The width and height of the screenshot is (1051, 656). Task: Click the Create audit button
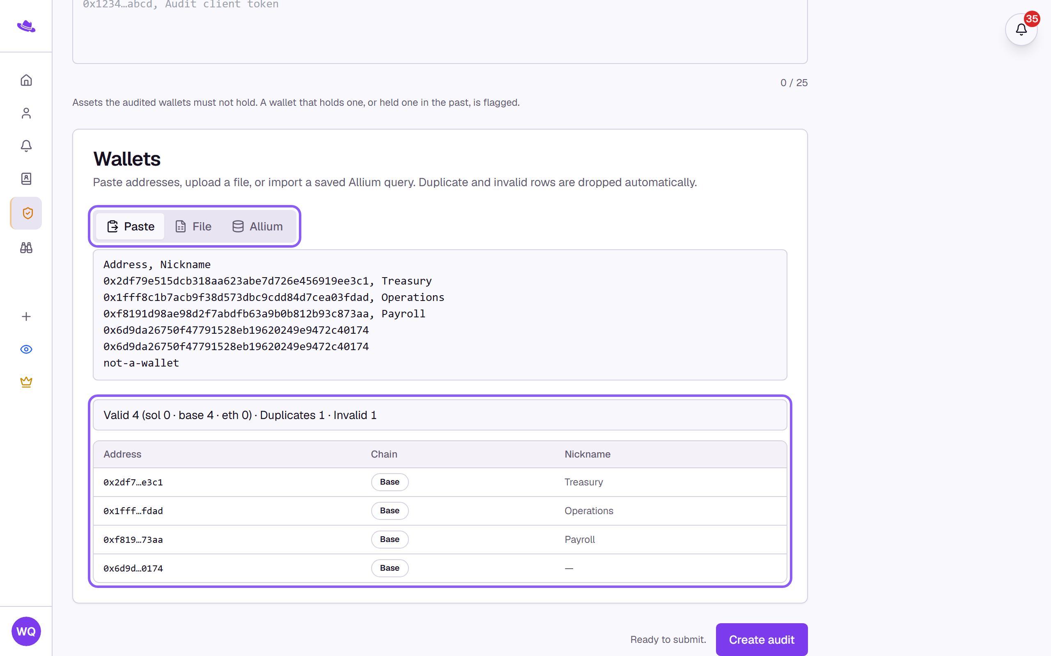pyautogui.click(x=762, y=640)
